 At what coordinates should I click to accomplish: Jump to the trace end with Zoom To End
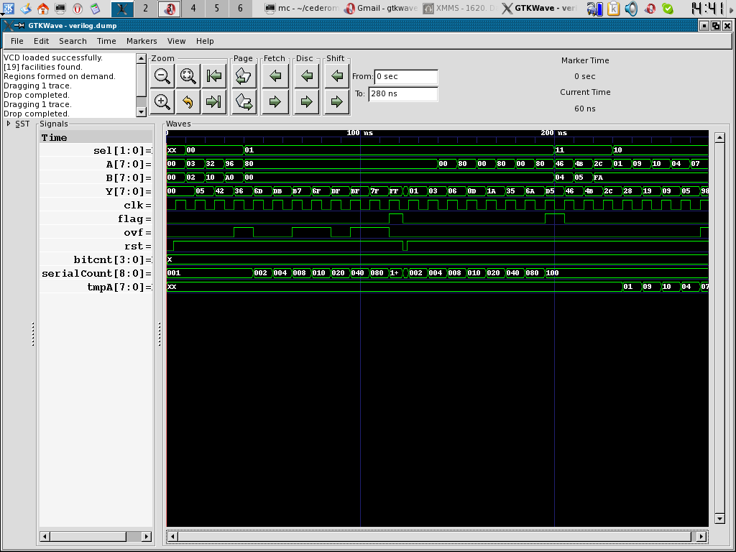[x=213, y=102]
